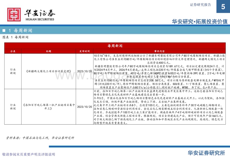Click the Huaan Securities red logo

14,15
